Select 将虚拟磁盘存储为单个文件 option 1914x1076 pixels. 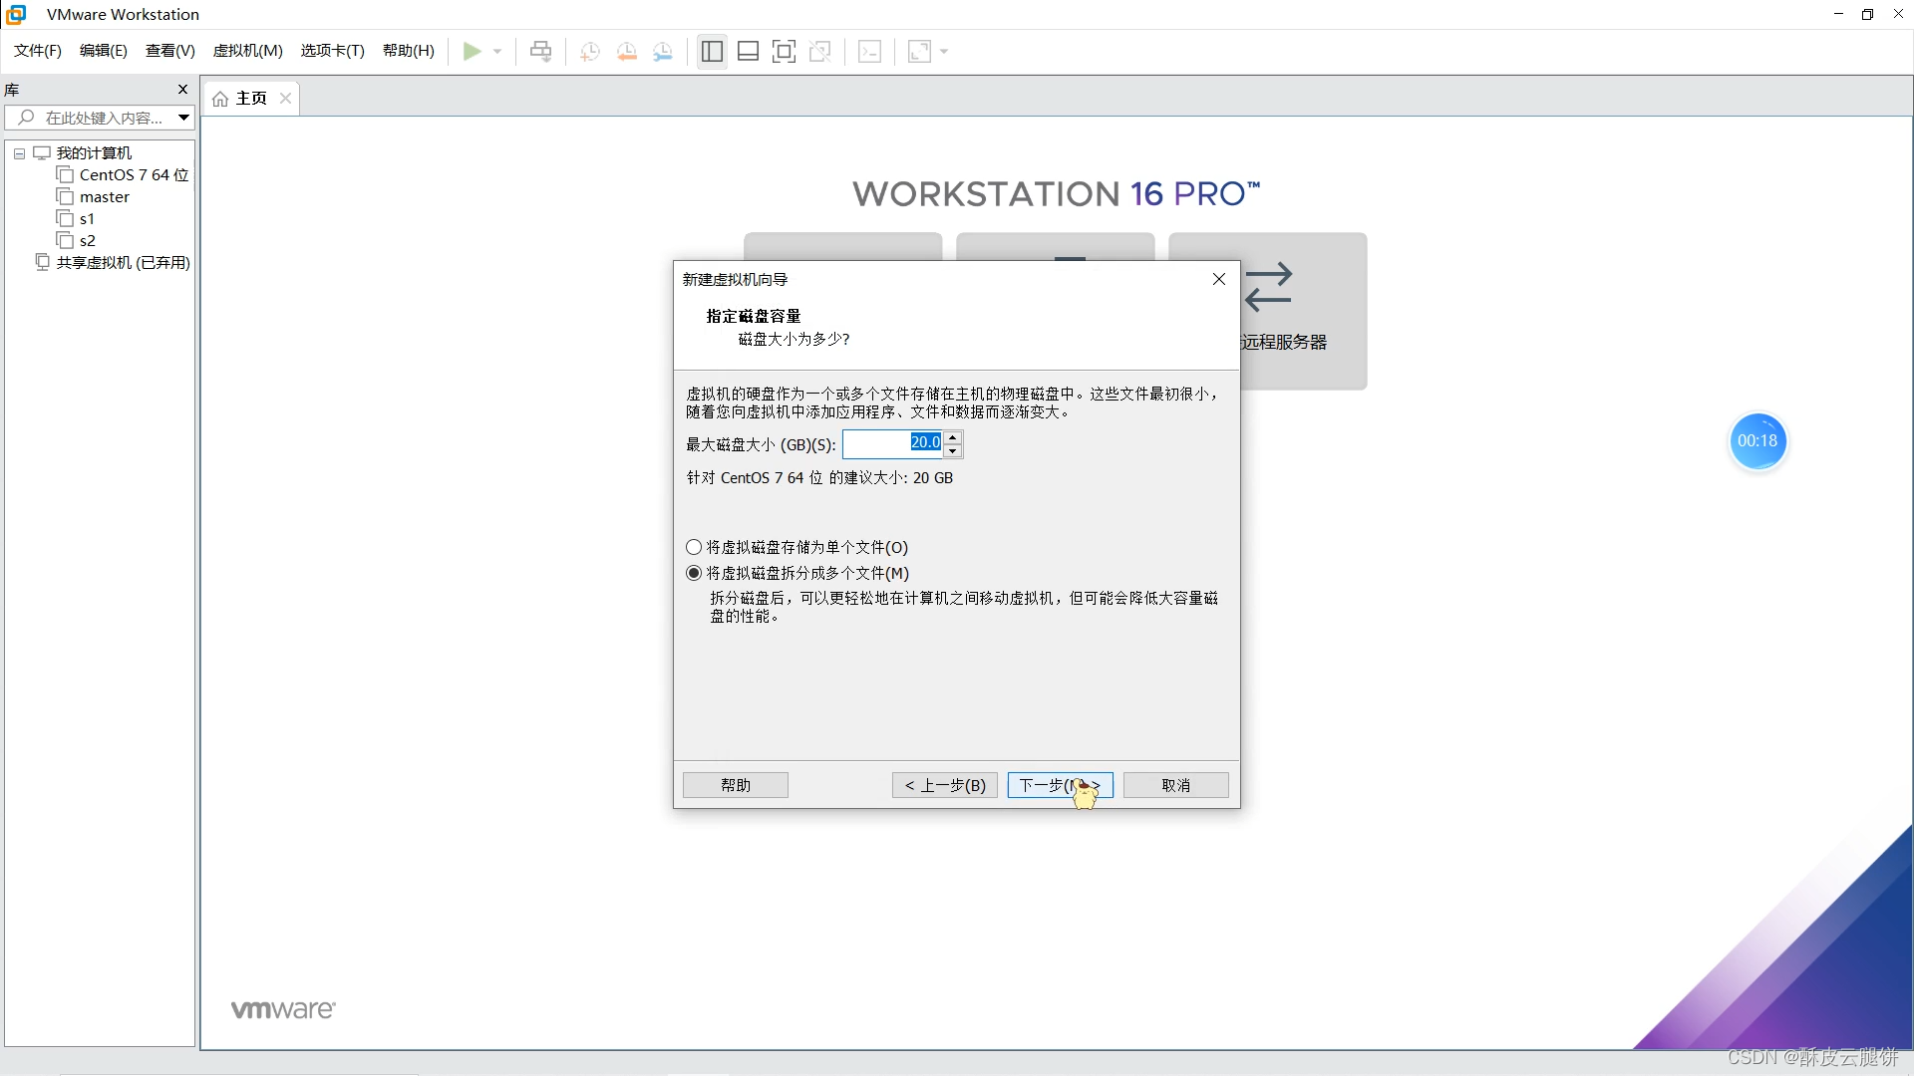coord(694,547)
